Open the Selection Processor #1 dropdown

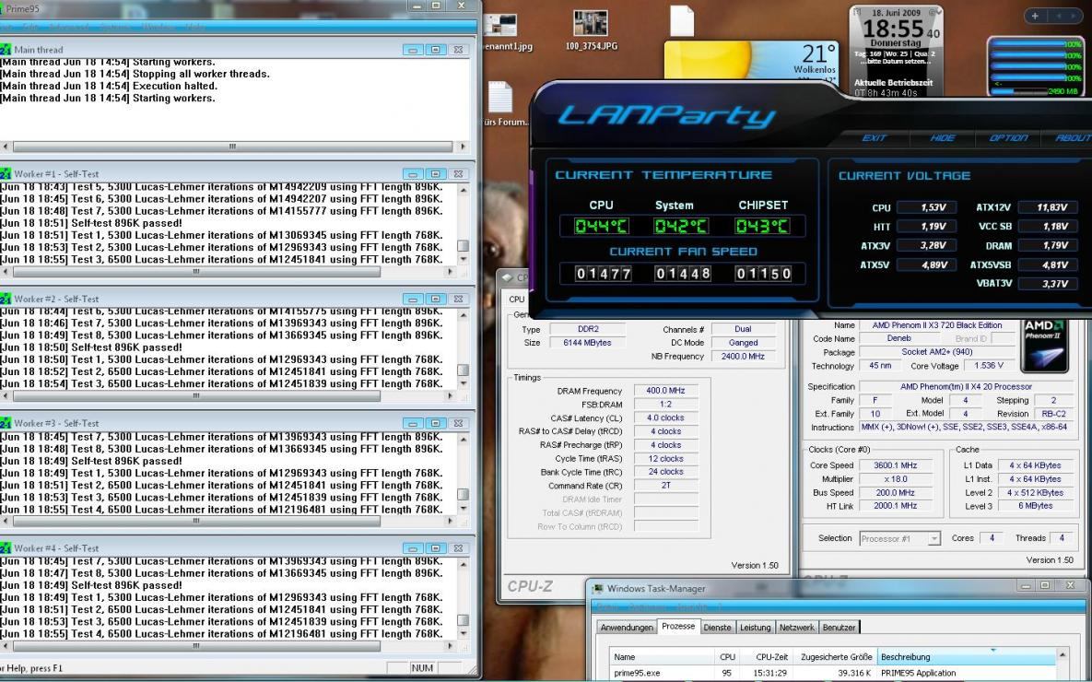tap(899, 538)
